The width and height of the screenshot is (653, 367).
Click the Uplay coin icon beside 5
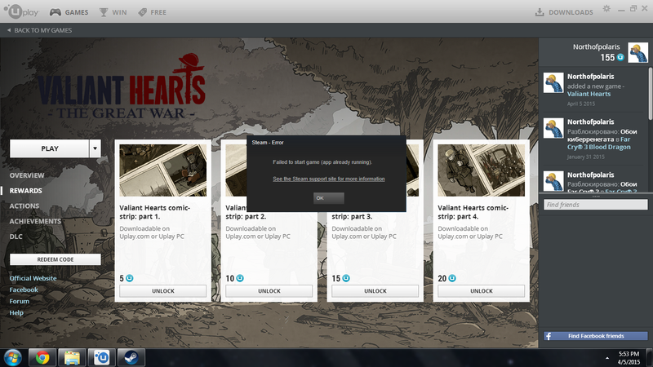click(130, 278)
